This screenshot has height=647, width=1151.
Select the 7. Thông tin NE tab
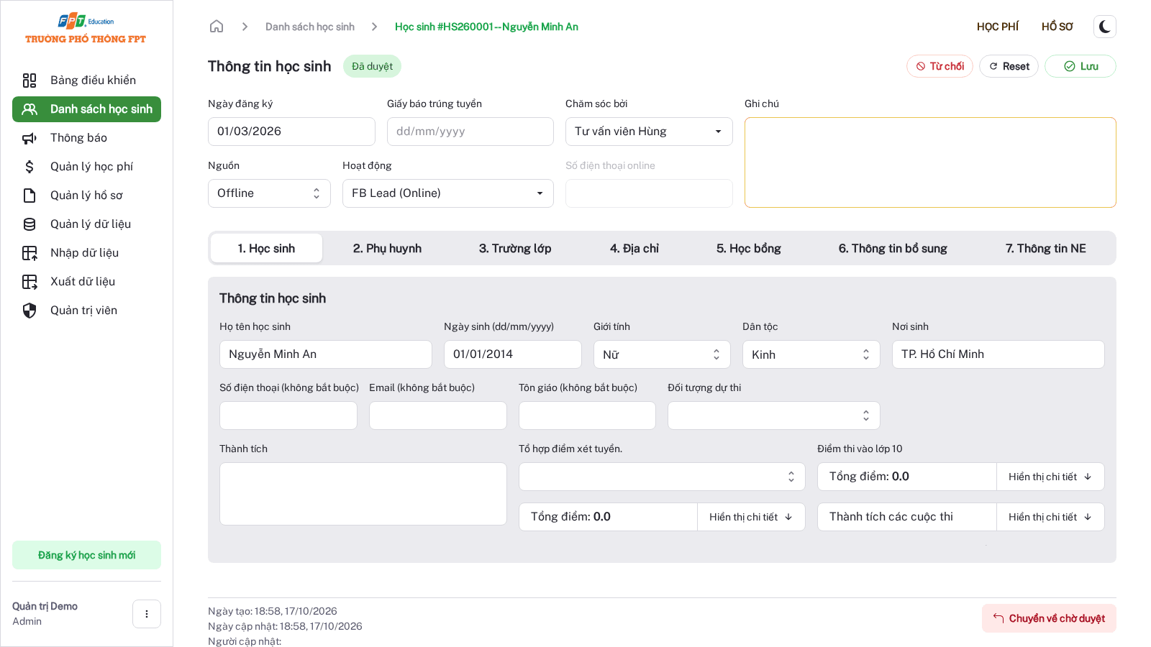pos(1046,248)
